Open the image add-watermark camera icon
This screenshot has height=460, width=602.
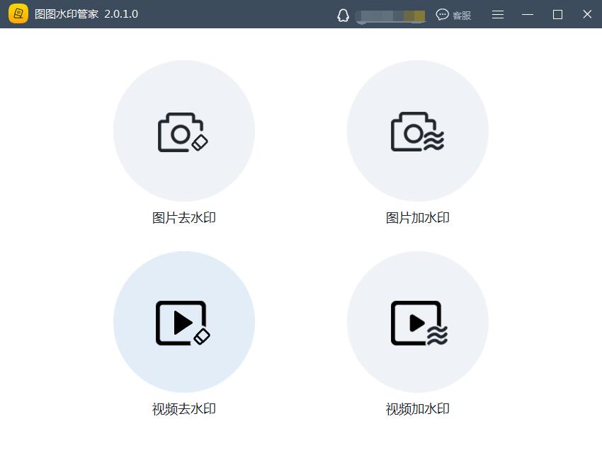click(417, 132)
